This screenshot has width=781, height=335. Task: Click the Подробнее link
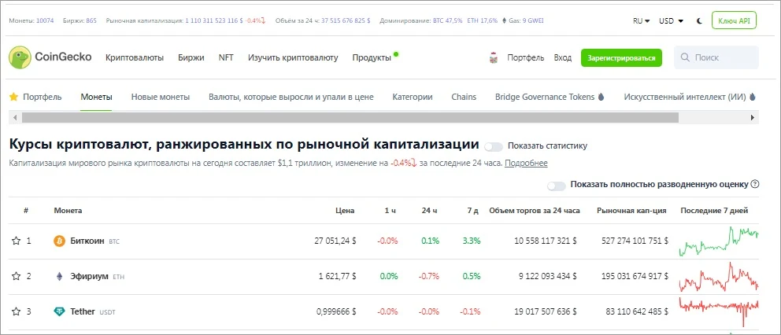(x=526, y=164)
